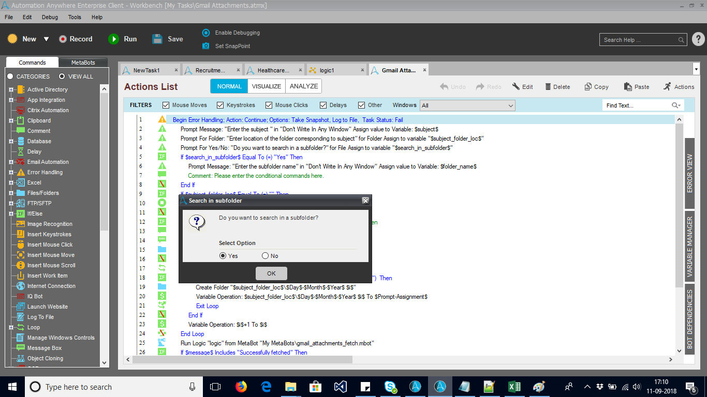
Task: Click the Save floppy disk icon
Action: coord(157,39)
